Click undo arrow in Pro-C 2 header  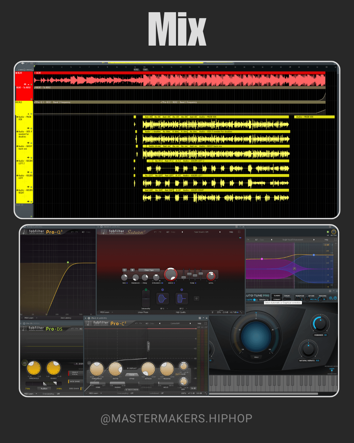tap(136, 323)
